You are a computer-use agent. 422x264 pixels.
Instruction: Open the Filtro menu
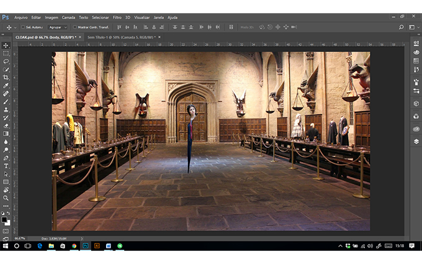coord(117,17)
